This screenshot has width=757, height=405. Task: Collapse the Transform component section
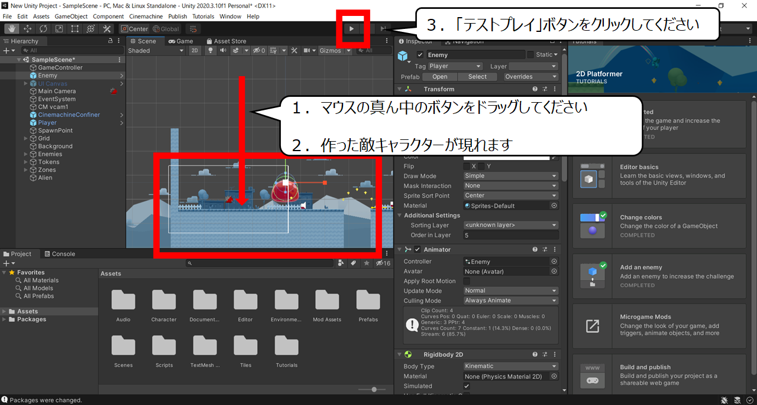[399, 89]
